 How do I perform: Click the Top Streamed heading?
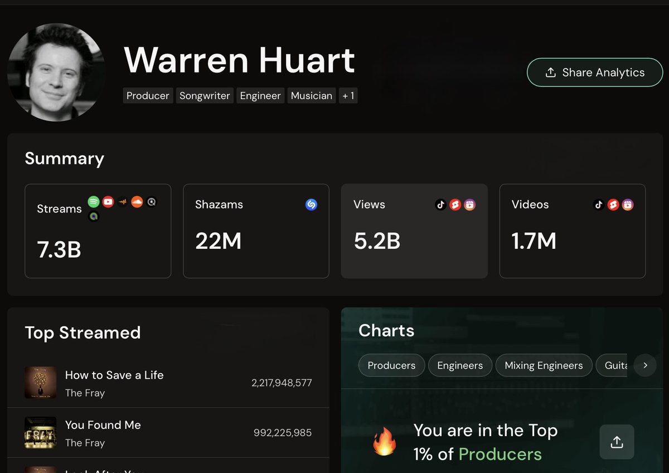pos(83,332)
